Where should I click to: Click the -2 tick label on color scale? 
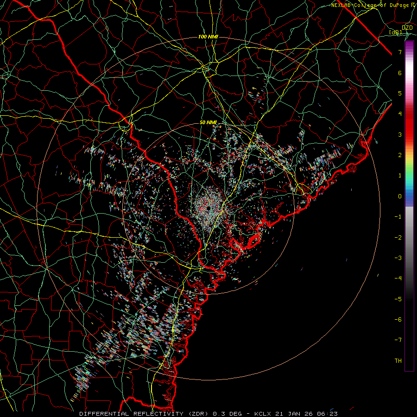(x=398, y=238)
